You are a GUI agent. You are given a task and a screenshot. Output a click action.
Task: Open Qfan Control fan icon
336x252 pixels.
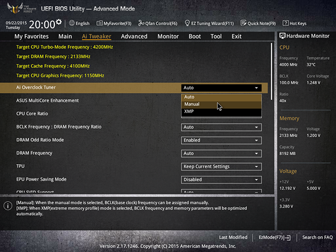click(141, 23)
